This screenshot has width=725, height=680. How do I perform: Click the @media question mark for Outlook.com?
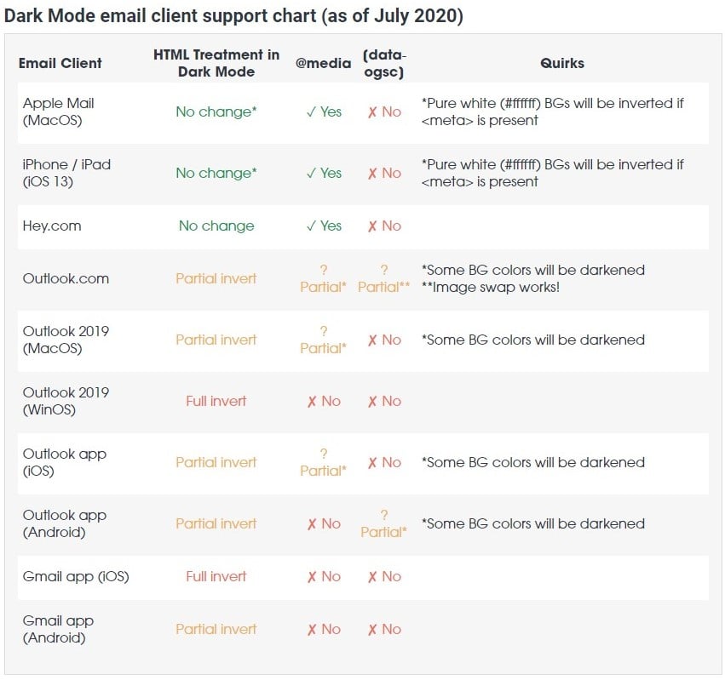(324, 270)
